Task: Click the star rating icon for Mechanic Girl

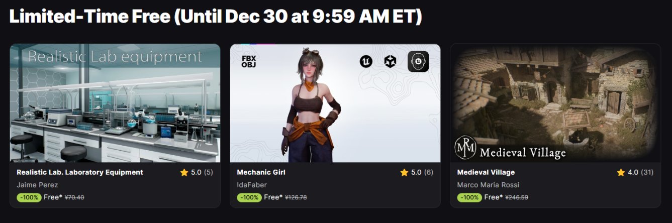Action: [404, 172]
